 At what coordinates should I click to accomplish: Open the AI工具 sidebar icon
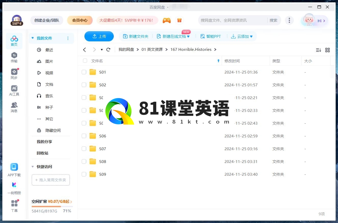pyautogui.click(x=14, y=91)
